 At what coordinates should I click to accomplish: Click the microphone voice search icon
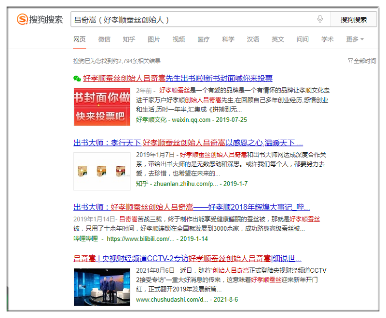pos(319,19)
